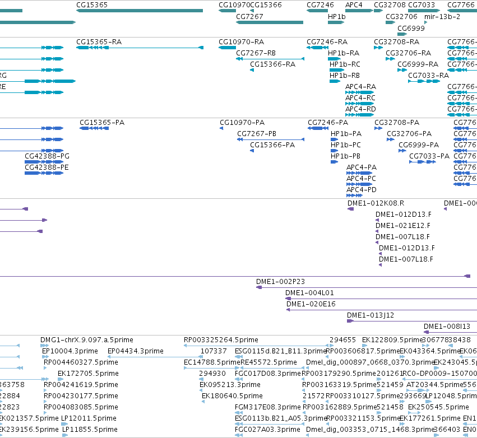Viewport: 477px width, 438px height.
Task: Select the RP003325264.5prime EST label
Action: coord(221,340)
